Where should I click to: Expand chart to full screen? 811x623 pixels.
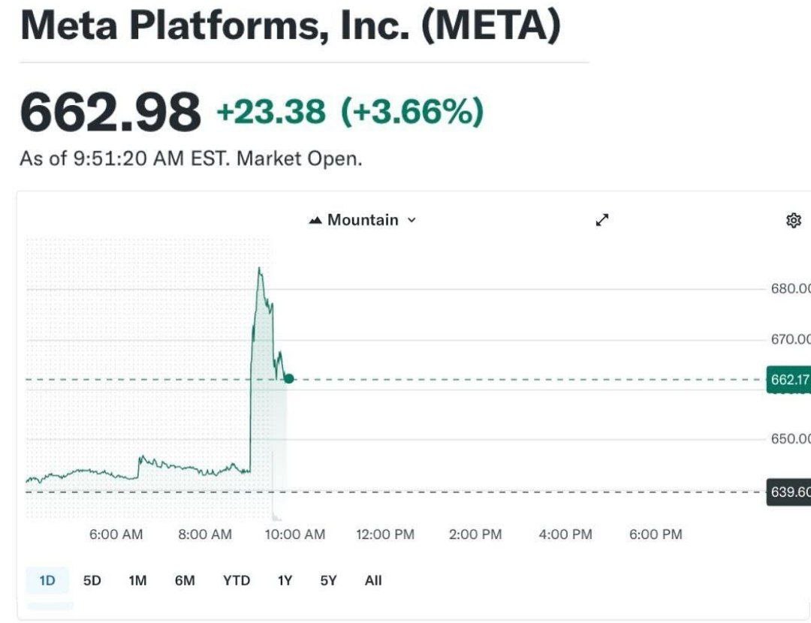(602, 220)
